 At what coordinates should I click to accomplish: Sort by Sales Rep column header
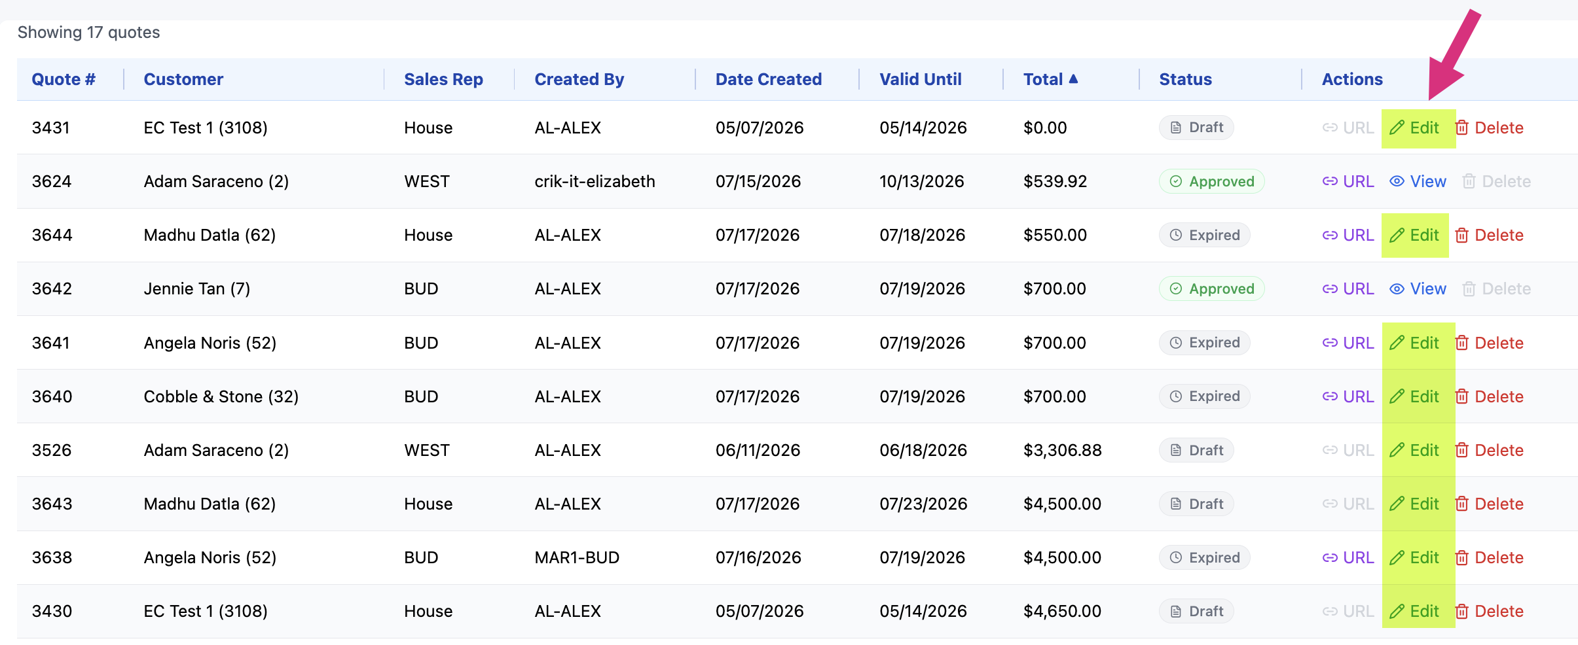443,79
